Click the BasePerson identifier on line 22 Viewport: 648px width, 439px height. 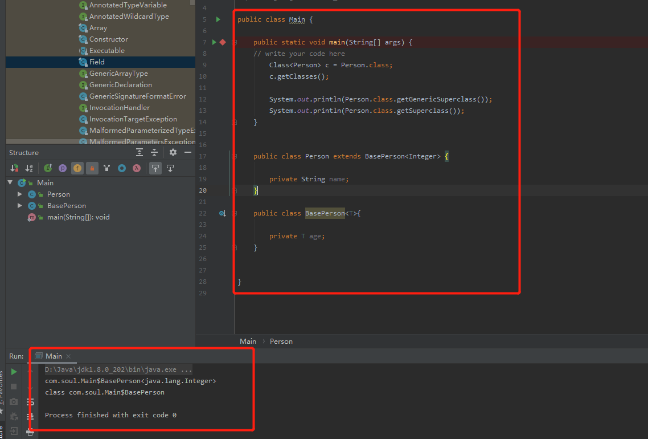tap(325, 213)
